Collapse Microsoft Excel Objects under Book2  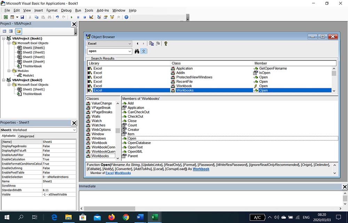[x=9, y=85]
